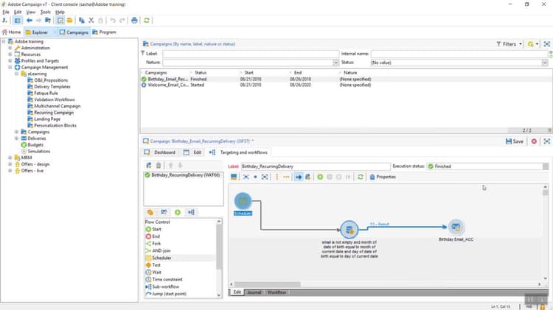This screenshot has height=310, width=553.
Task: Click the new workflow icon above workflow list
Action: [149, 165]
